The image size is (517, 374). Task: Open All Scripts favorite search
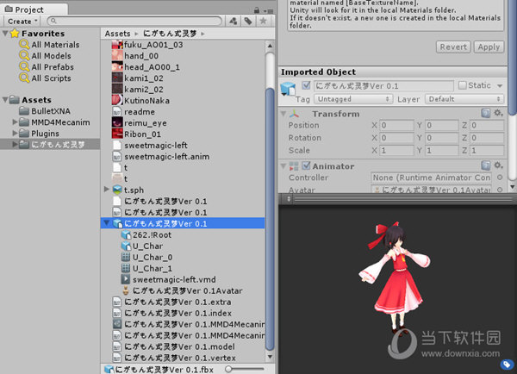(45, 78)
